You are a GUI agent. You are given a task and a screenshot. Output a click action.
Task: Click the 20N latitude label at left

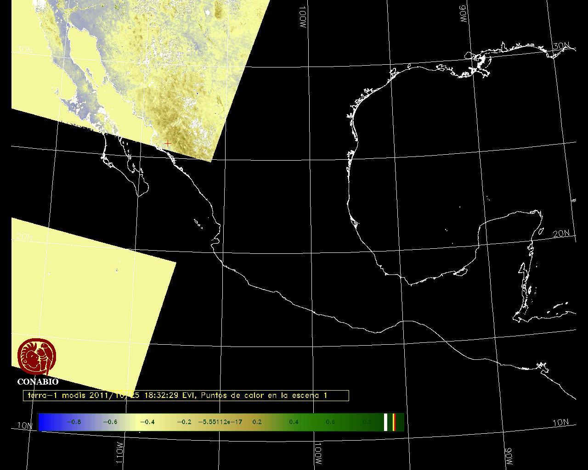pyautogui.click(x=24, y=237)
